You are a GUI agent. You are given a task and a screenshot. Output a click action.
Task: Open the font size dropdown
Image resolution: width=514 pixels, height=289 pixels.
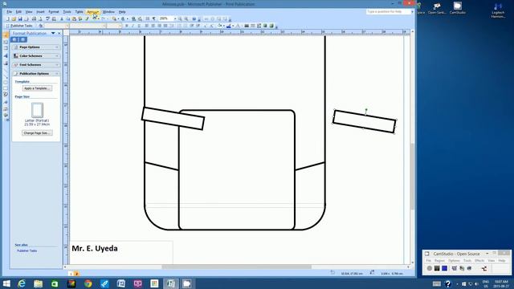pyautogui.click(x=120, y=26)
